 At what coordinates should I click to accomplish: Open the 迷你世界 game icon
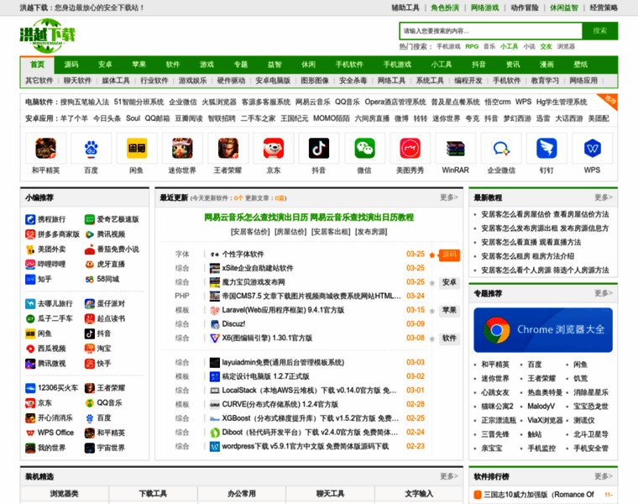182,148
